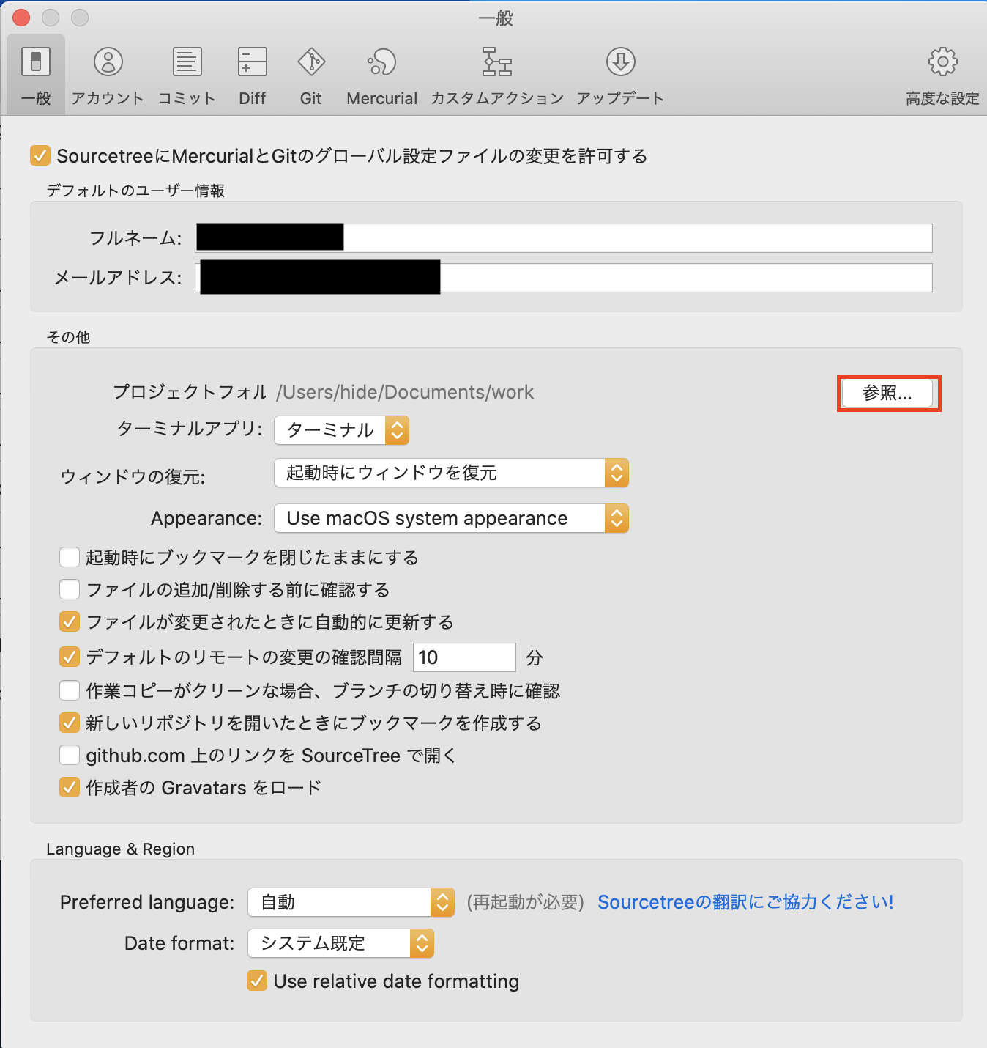Click the フルネーム input field
The height and width of the screenshot is (1048, 987).
pos(564,237)
